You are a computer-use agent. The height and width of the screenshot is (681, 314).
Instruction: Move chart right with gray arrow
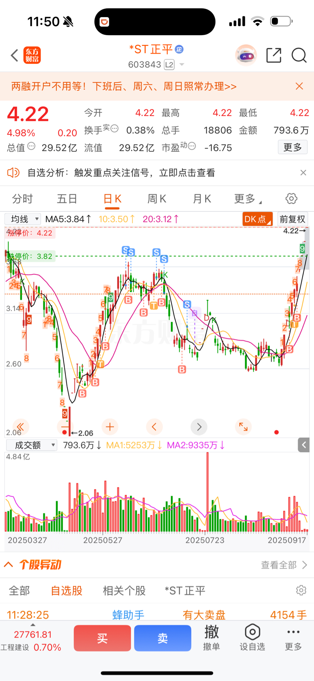(x=199, y=427)
